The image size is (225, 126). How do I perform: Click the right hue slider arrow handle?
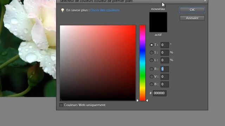pyautogui.click(x=147, y=100)
